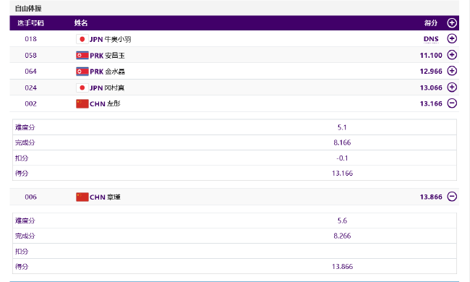Click China flag icon in row 006
This screenshot has width=470, height=282.
(x=82, y=197)
